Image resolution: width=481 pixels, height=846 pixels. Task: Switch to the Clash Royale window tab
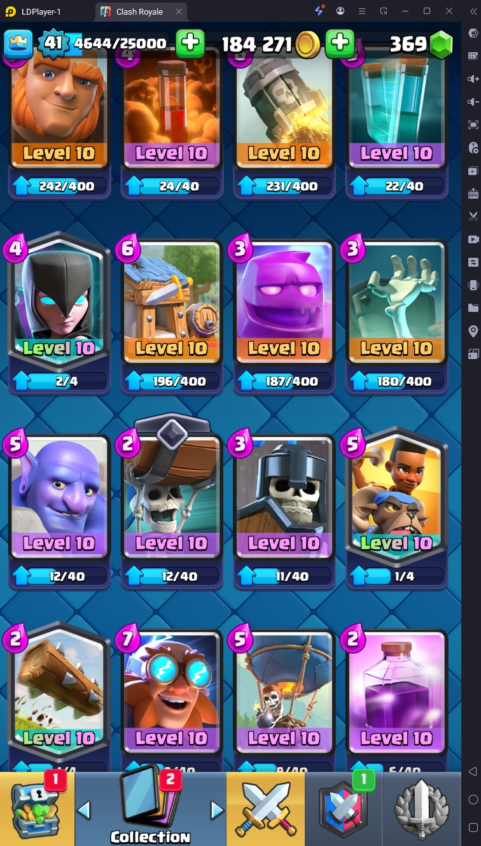(139, 11)
